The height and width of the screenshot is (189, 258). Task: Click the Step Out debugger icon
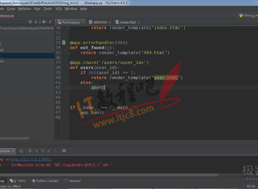tap(49, 151)
